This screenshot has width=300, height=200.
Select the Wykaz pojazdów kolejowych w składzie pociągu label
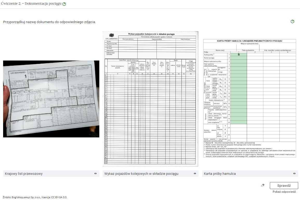click(141, 174)
